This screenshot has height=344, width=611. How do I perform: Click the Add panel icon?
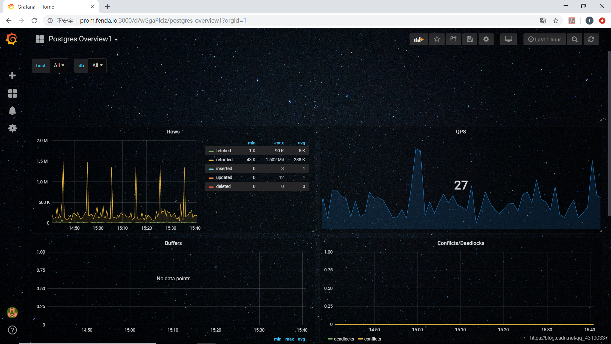[418, 39]
